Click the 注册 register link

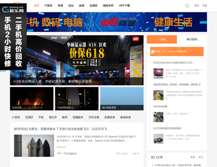click(205, 6)
